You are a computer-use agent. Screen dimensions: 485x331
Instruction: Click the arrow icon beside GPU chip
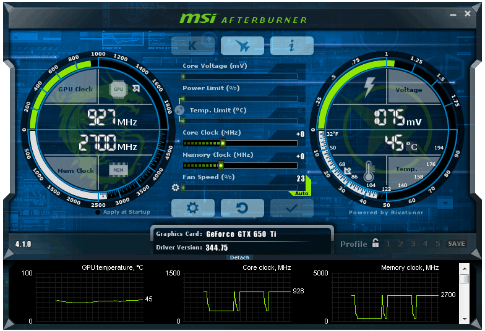pos(136,89)
